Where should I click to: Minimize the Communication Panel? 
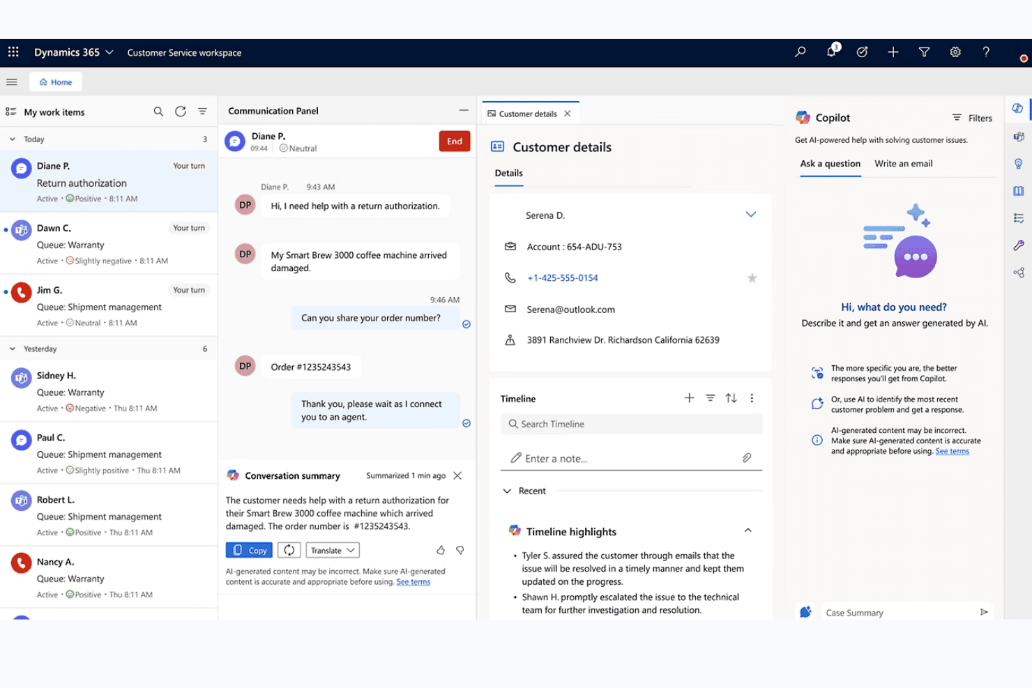(464, 110)
